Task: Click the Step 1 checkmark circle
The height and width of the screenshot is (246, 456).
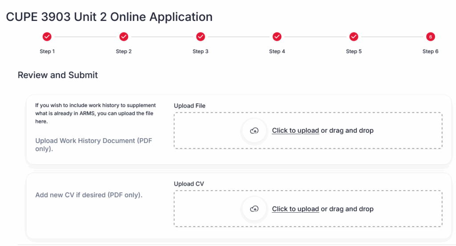Action: [x=47, y=37]
